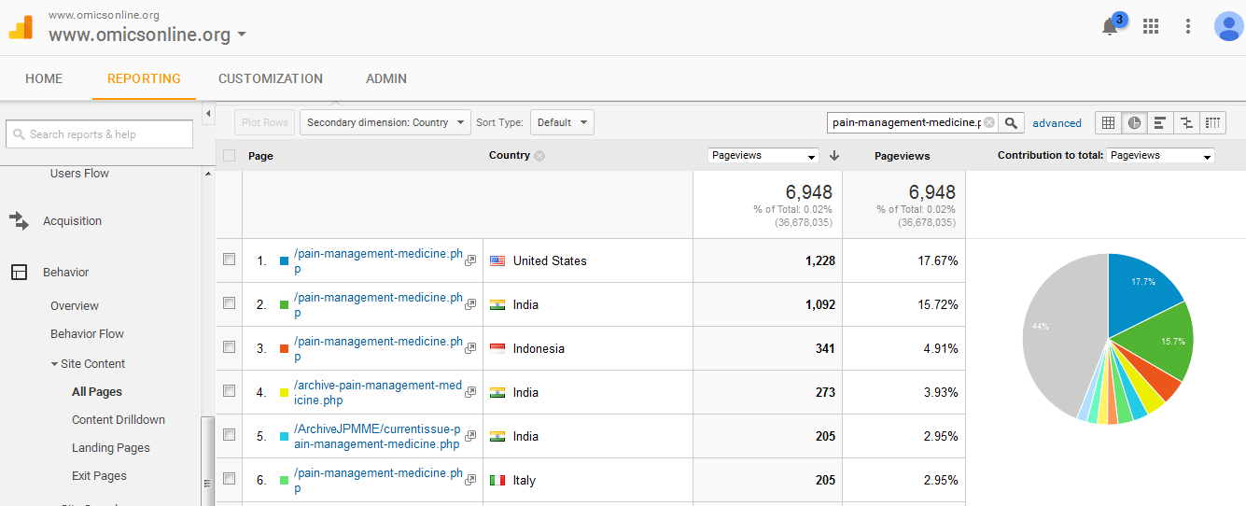
Task: Open the Google apps grid icon
Action: (x=1151, y=26)
